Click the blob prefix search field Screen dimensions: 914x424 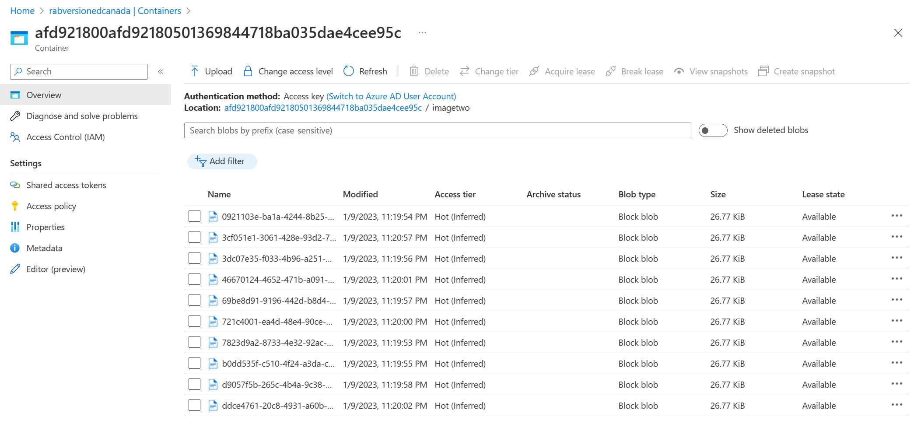click(x=437, y=130)
